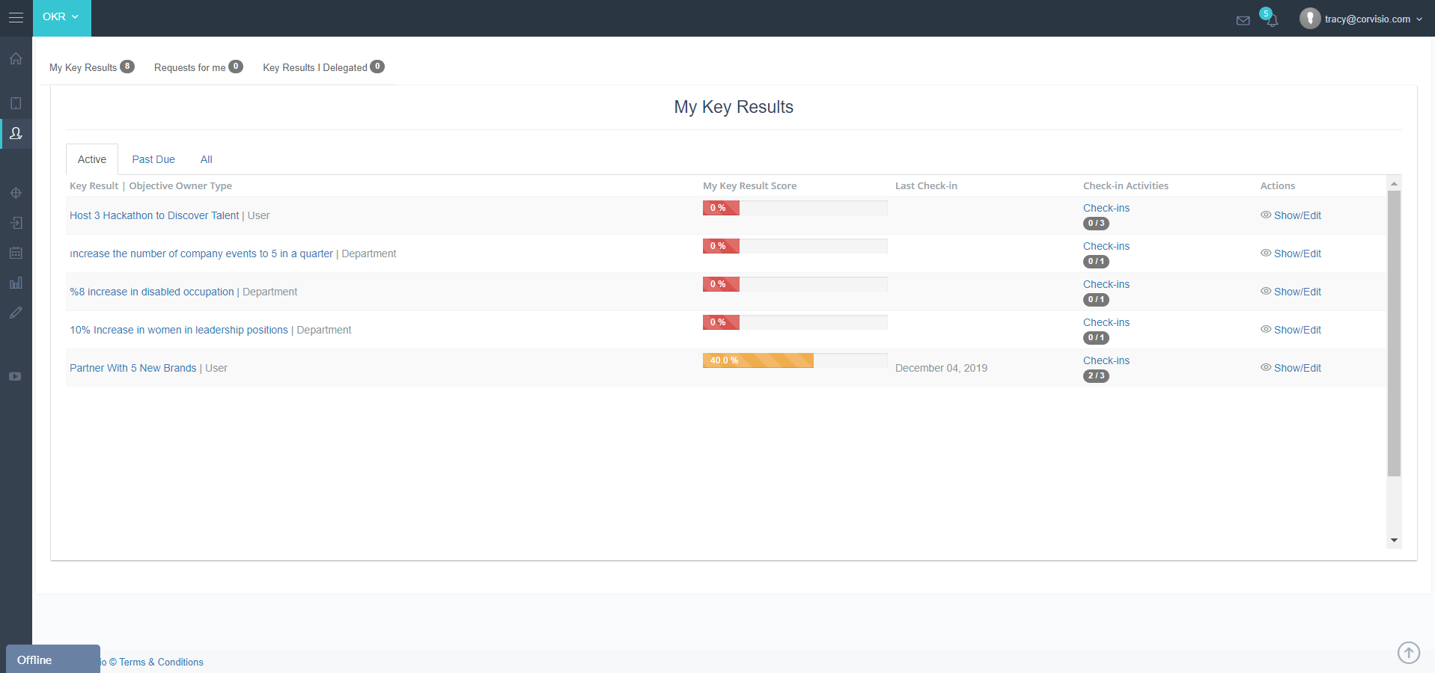This screenshot has width=1435, height=673.
Task: Open the video camera sidebar icon
Action: 15,376
